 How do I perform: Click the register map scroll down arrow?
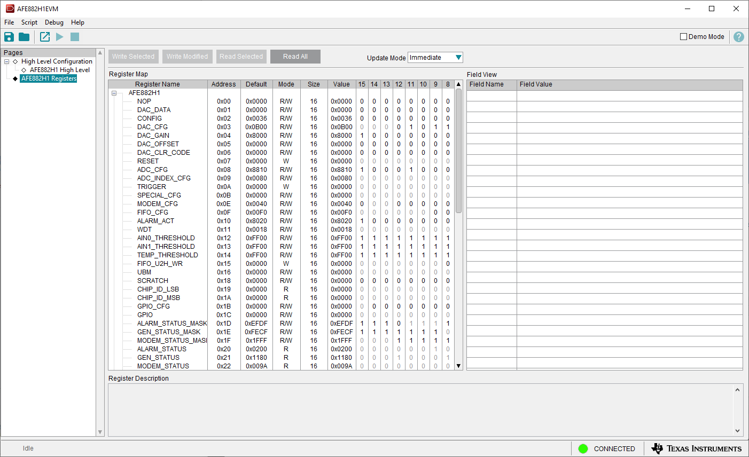tap(458, 366)
